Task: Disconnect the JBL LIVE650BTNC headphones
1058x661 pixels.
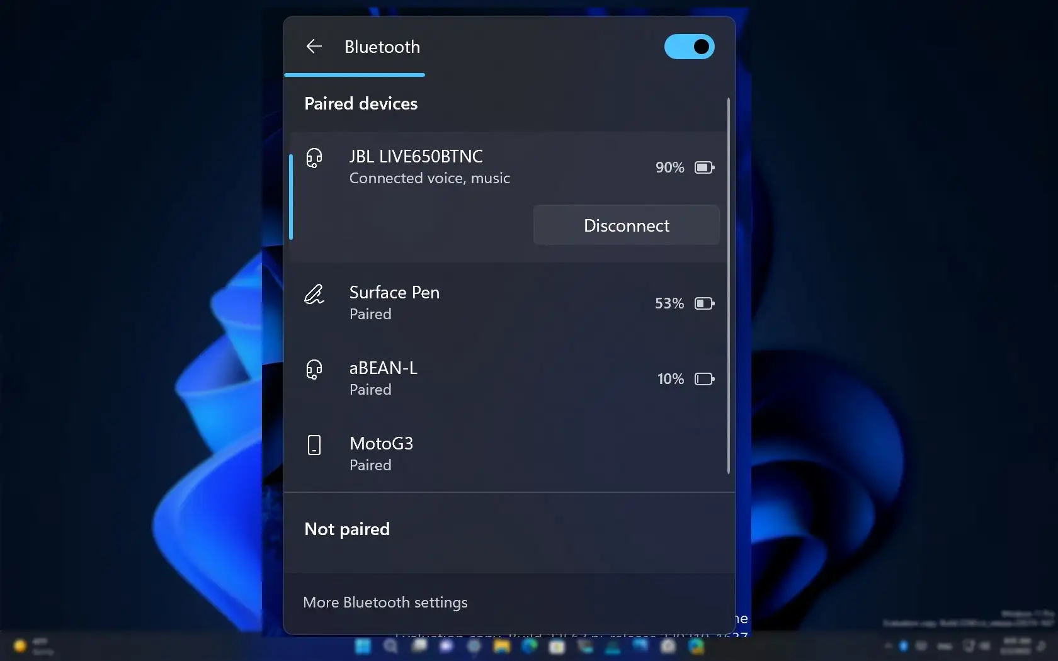Action: 625,225
